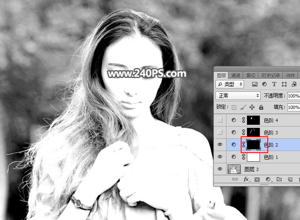Filter layers by pixel image type

[255, 84]
